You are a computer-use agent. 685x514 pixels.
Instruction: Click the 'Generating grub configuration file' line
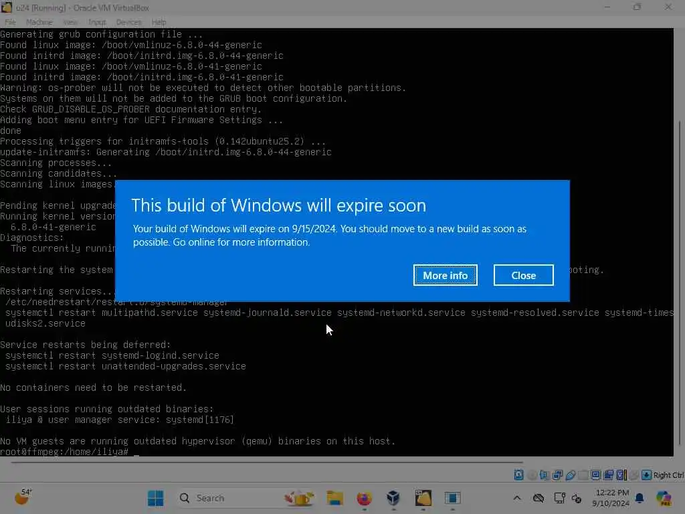click(102, 34)
